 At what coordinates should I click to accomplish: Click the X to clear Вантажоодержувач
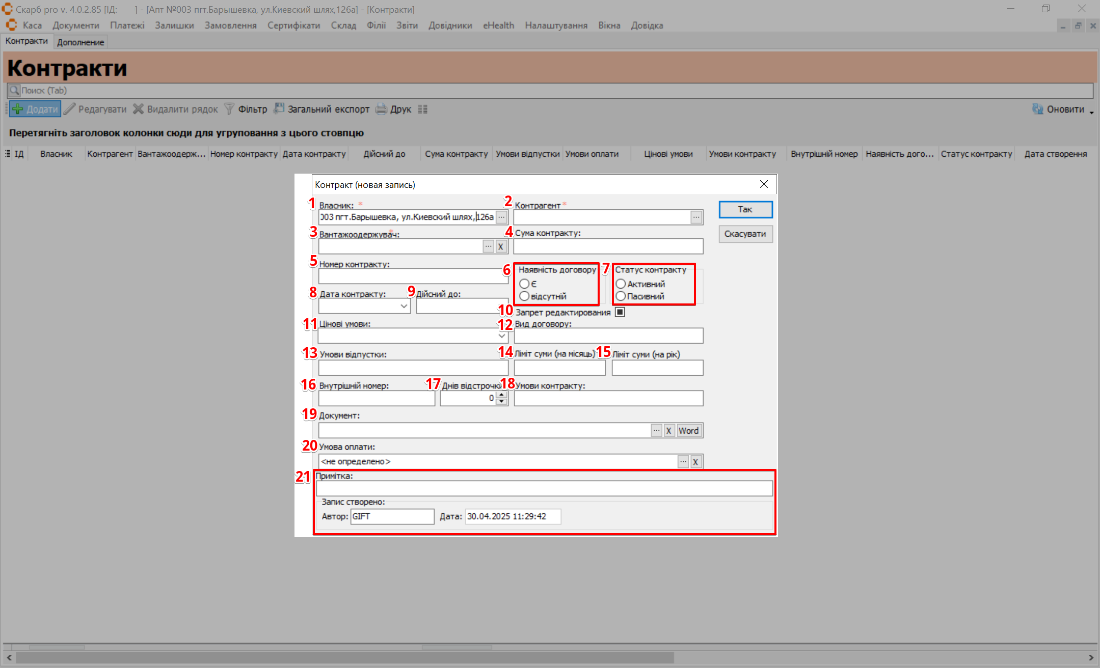pyautogui.click(x=501, y=247)
